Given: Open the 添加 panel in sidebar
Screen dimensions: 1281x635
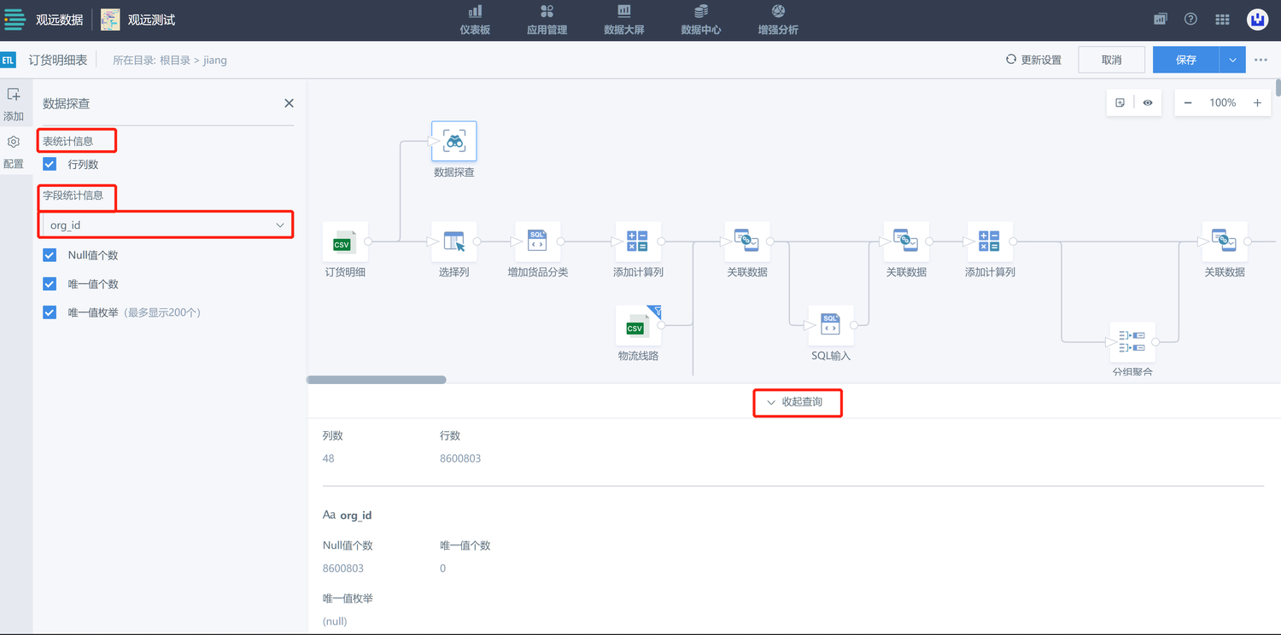Looking at the screenshot, I should tap(14, 104).
